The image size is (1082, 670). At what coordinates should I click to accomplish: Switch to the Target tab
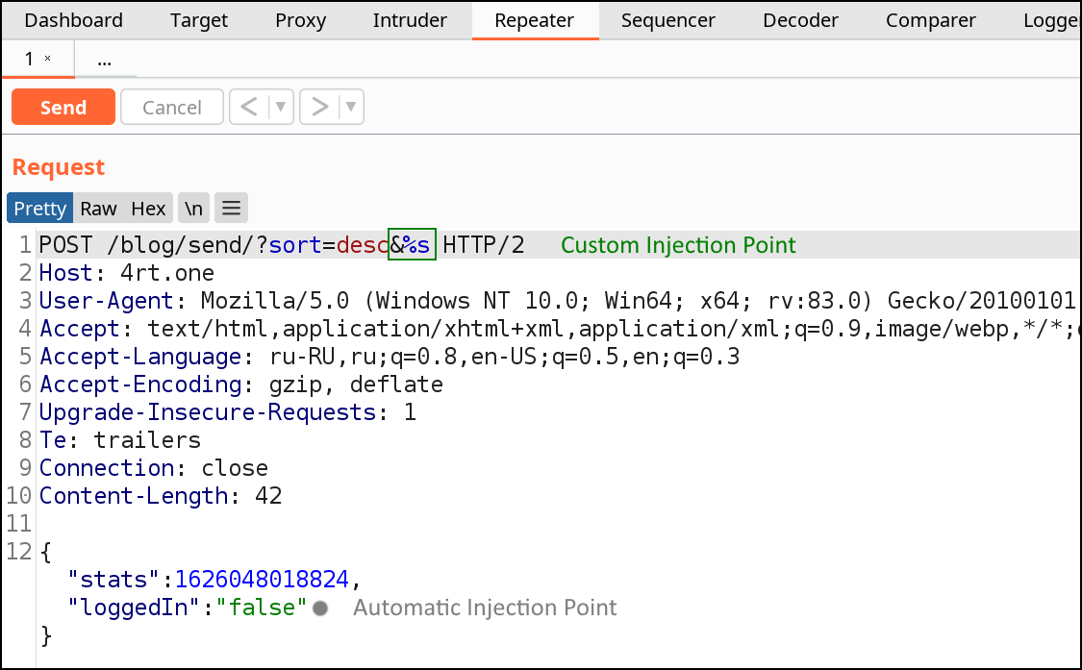pyautogui.click(x=199, y=21)
